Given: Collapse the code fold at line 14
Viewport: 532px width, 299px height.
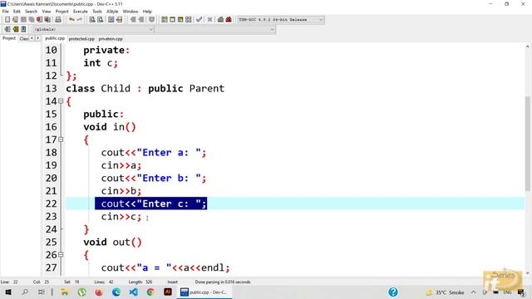Looking at the screenshot, I should tap(61, 101).
